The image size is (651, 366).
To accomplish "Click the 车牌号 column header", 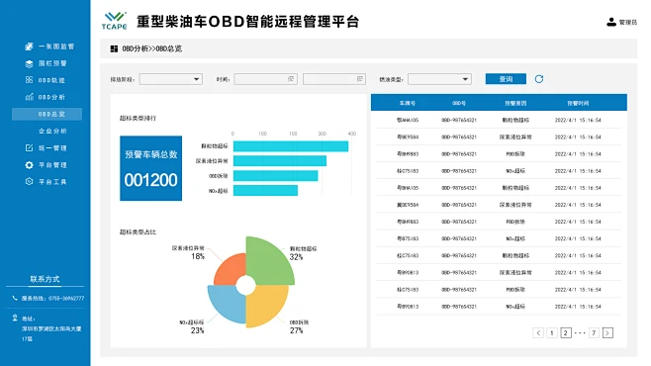I will [408, 103].
